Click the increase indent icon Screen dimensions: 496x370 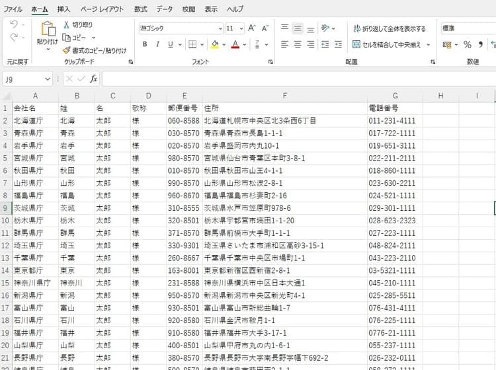point(338,44)
